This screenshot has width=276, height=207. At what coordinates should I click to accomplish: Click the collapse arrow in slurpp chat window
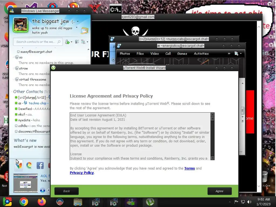pyautogui.click(x=113, y=60)
